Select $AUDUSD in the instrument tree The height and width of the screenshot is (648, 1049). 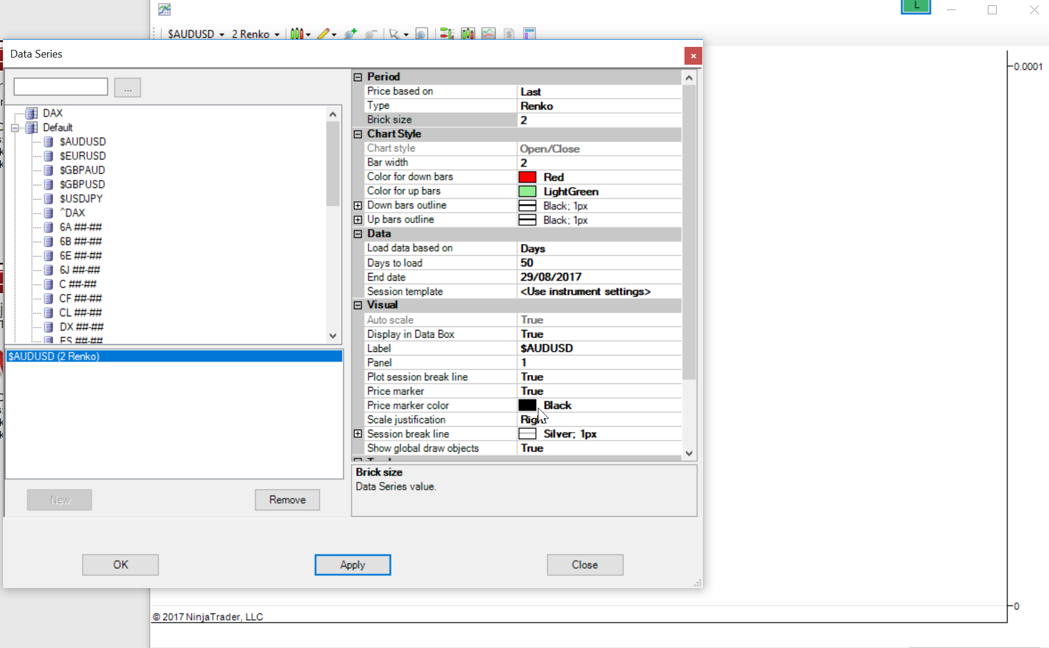pyautogui.click(x=83, y=142)
